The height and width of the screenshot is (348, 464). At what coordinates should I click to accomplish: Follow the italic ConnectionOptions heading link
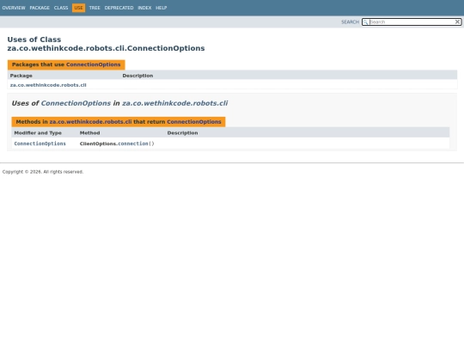tap(76, 103)
